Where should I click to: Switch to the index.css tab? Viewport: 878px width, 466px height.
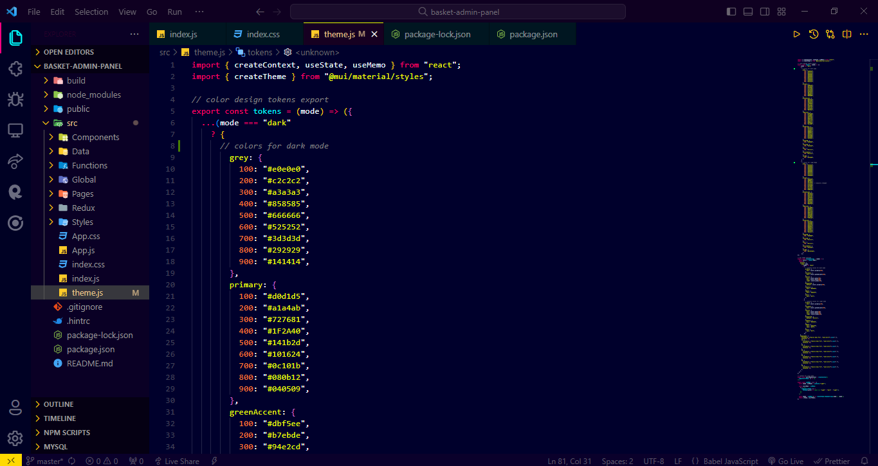pos(264,34)
